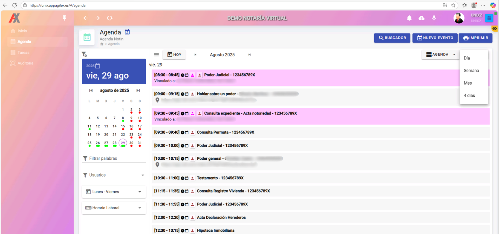Open the filter settings funnel icon
Image resolution: width=499 pixels, height=234 pixels.
(84, 54)
